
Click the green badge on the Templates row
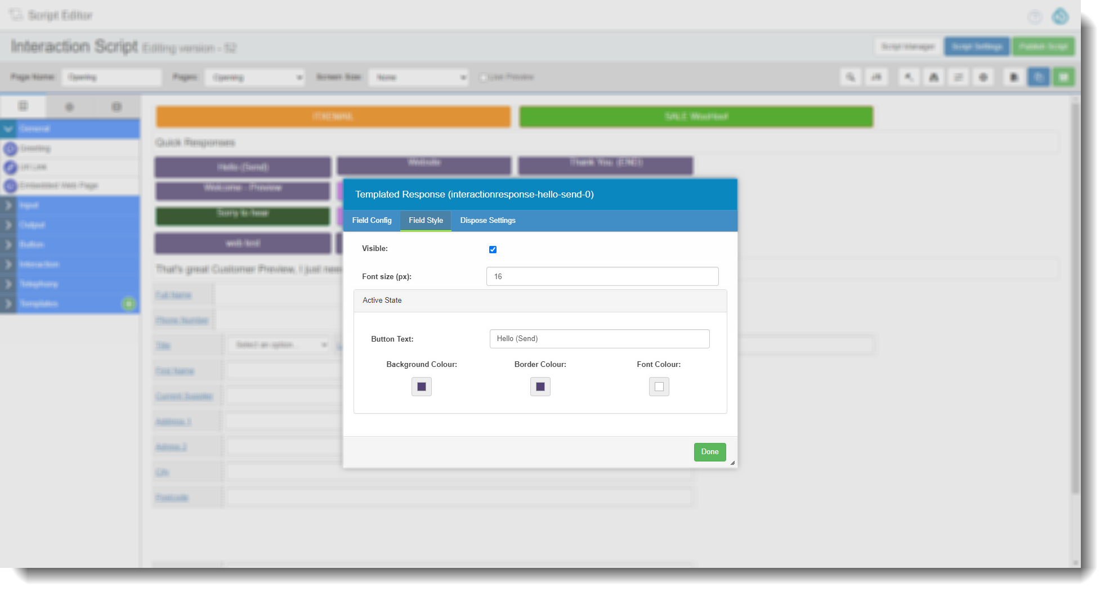[x=129, y=304]
